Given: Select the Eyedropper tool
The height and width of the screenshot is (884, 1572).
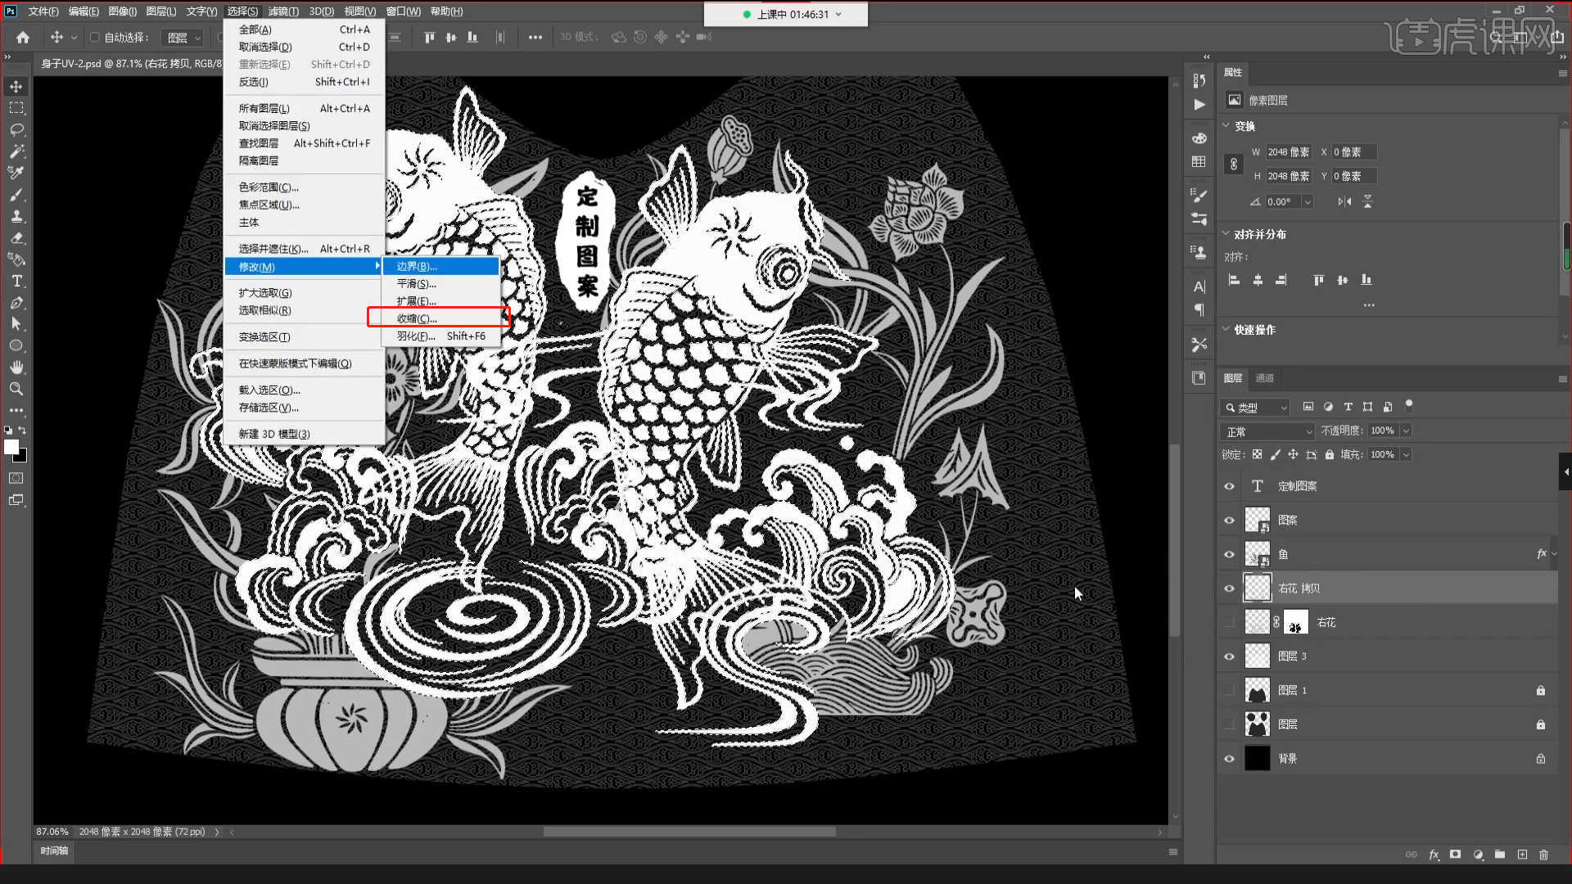Looking at the screenshot, I should point(16,173).
